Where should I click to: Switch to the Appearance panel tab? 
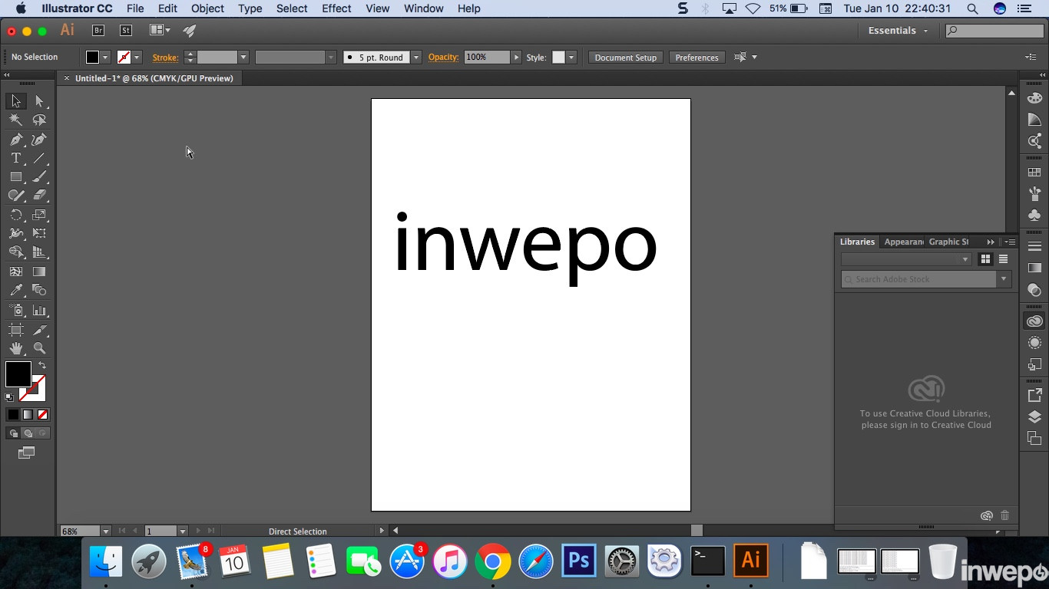pyautogui.click(x=903, y=242)
